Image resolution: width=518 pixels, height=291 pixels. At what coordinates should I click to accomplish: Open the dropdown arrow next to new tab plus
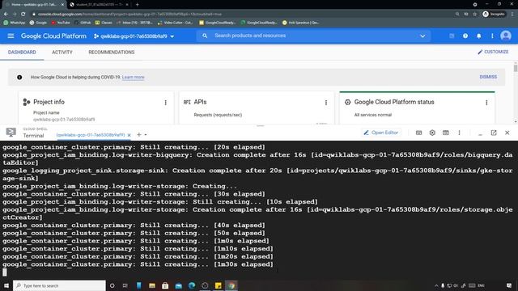(146, 135)
